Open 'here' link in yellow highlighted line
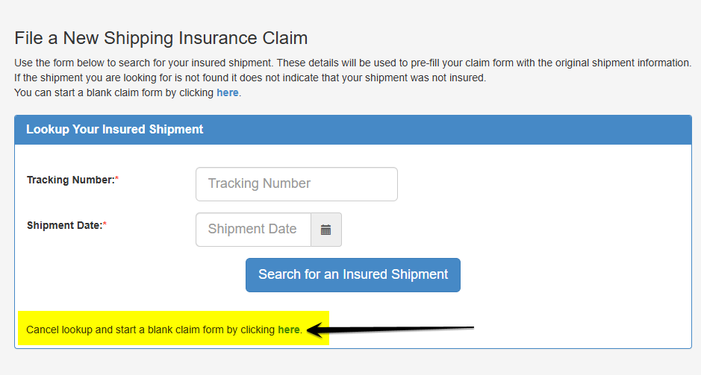 pyautogui.click(x=288, y=330)
